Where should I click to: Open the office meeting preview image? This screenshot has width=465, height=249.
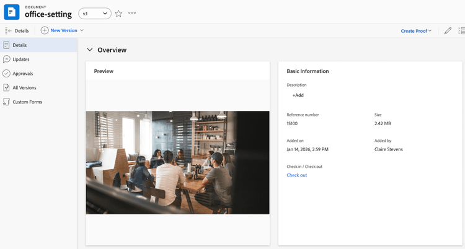[178, 162]
